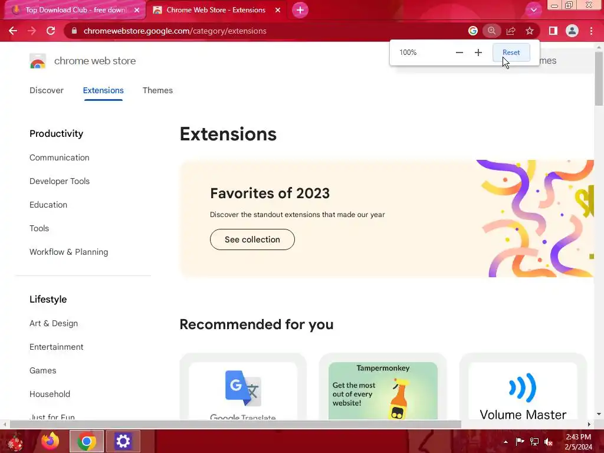Browse the Games category

(x=42, y=370)
